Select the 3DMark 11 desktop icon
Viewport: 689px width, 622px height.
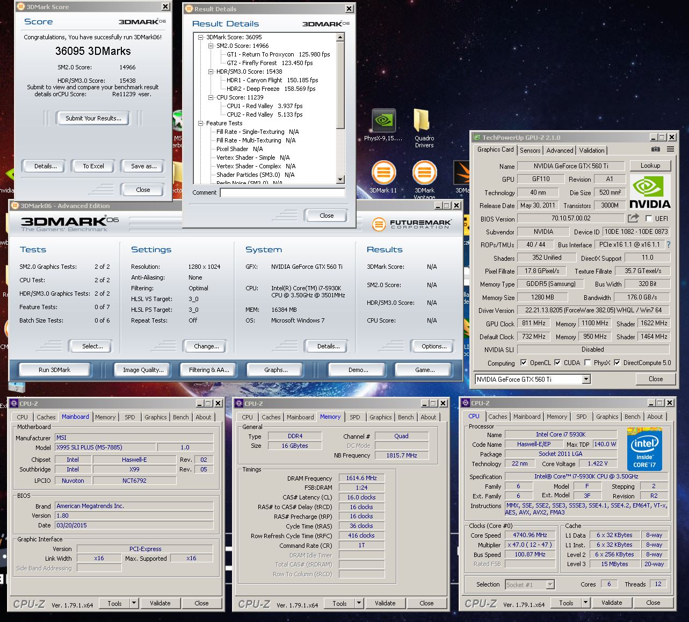[x=383, y=177]
